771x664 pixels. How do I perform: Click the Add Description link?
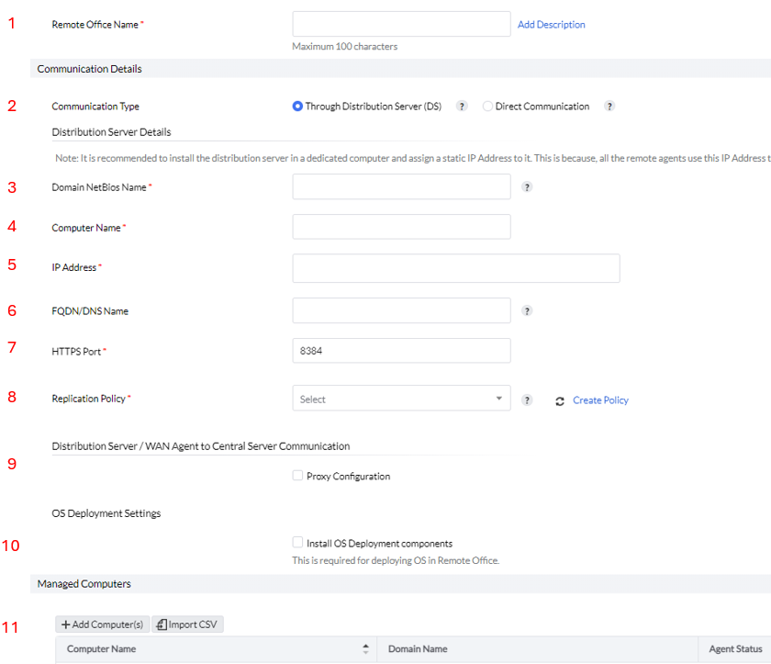tap(551, 25)
